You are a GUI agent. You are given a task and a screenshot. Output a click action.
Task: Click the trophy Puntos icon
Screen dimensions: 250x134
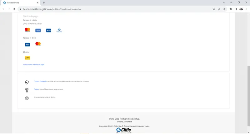27,90
